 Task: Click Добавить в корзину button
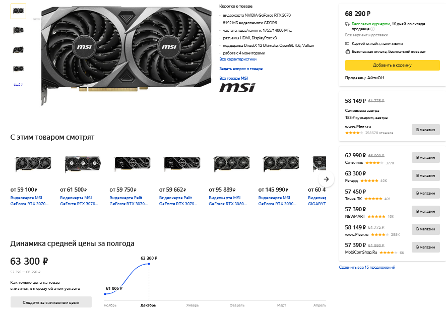point(392,65)
